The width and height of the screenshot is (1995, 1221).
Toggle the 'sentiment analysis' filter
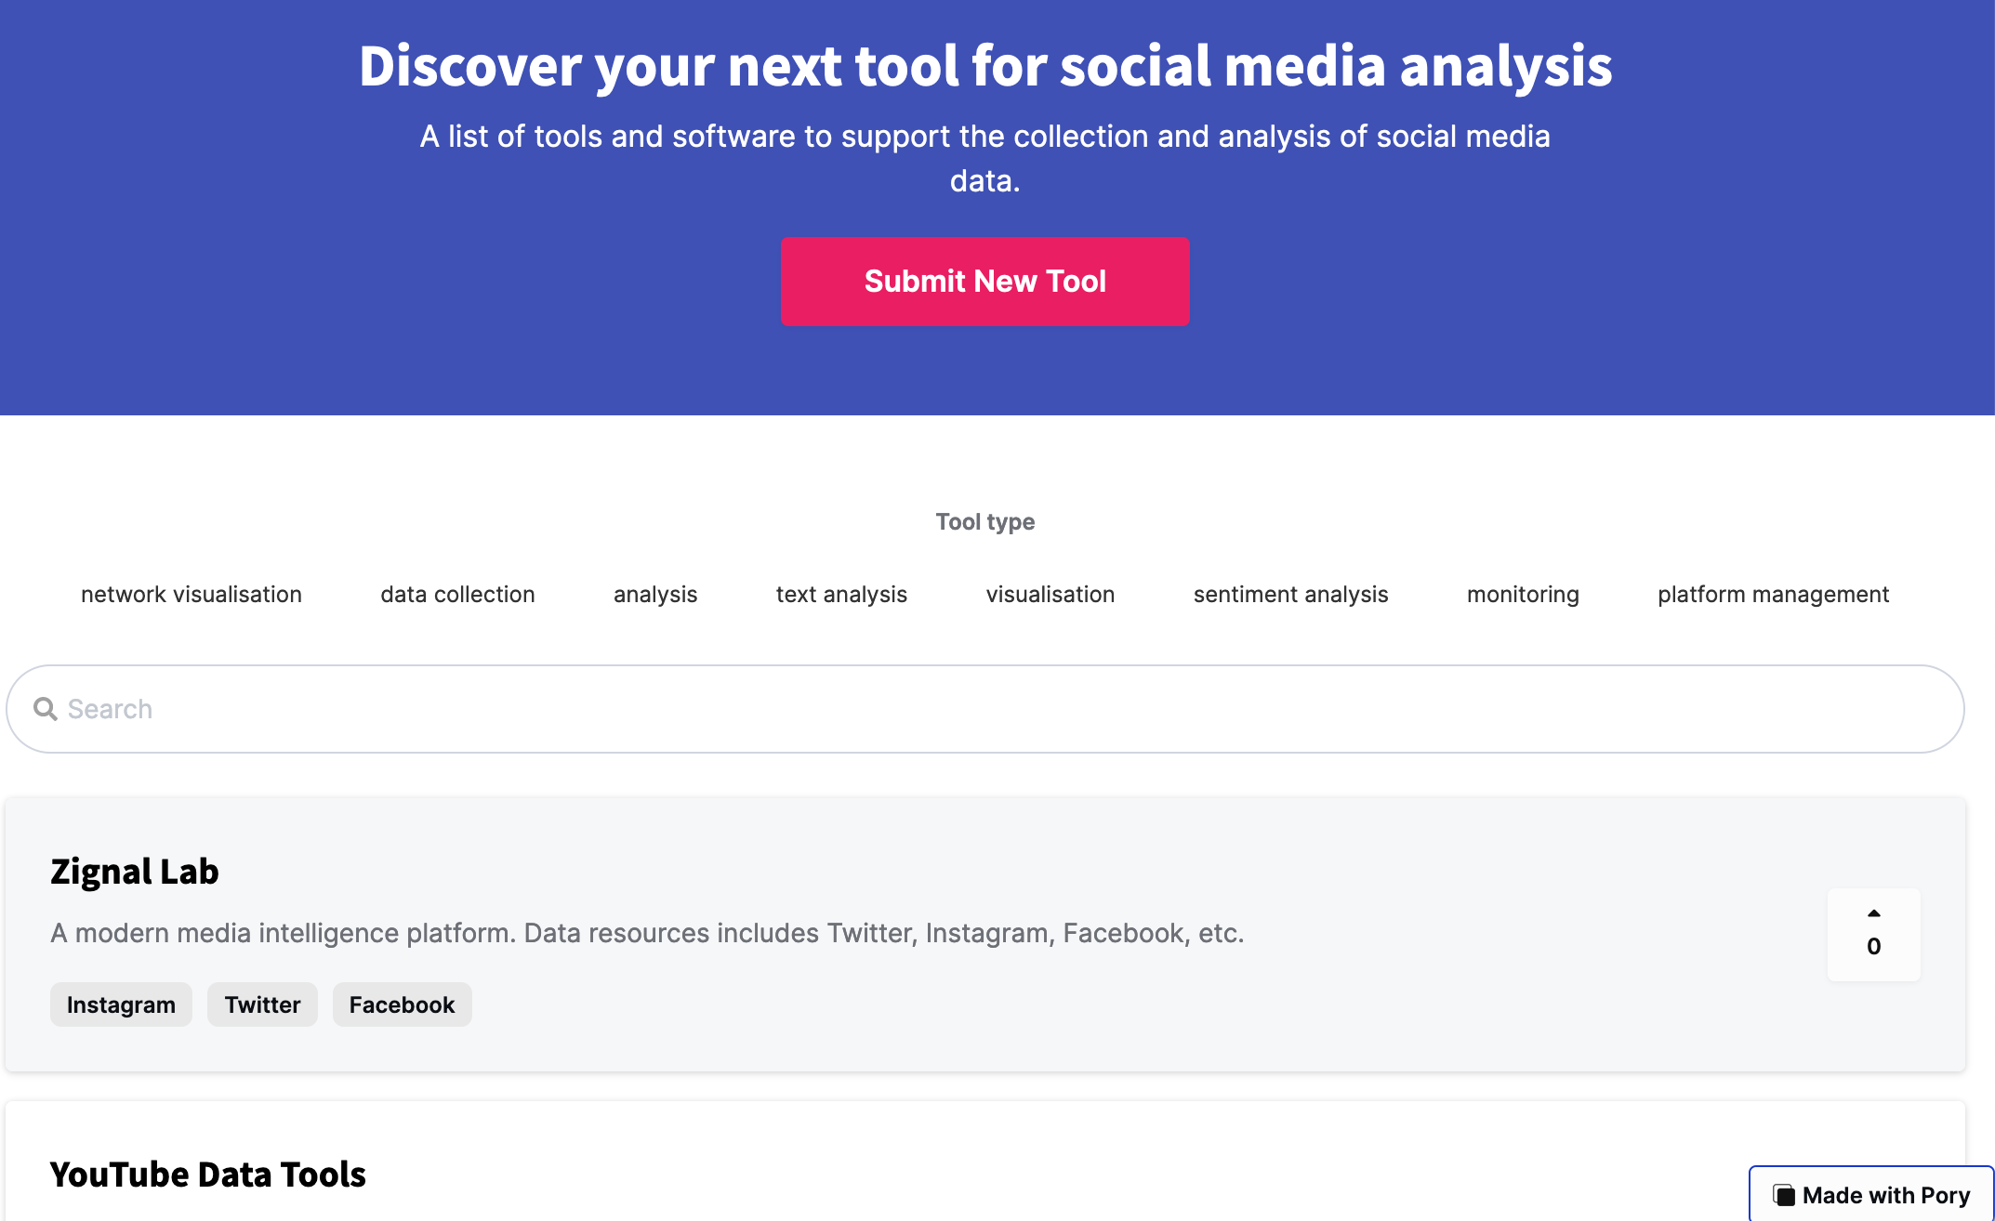[1290, 594]
